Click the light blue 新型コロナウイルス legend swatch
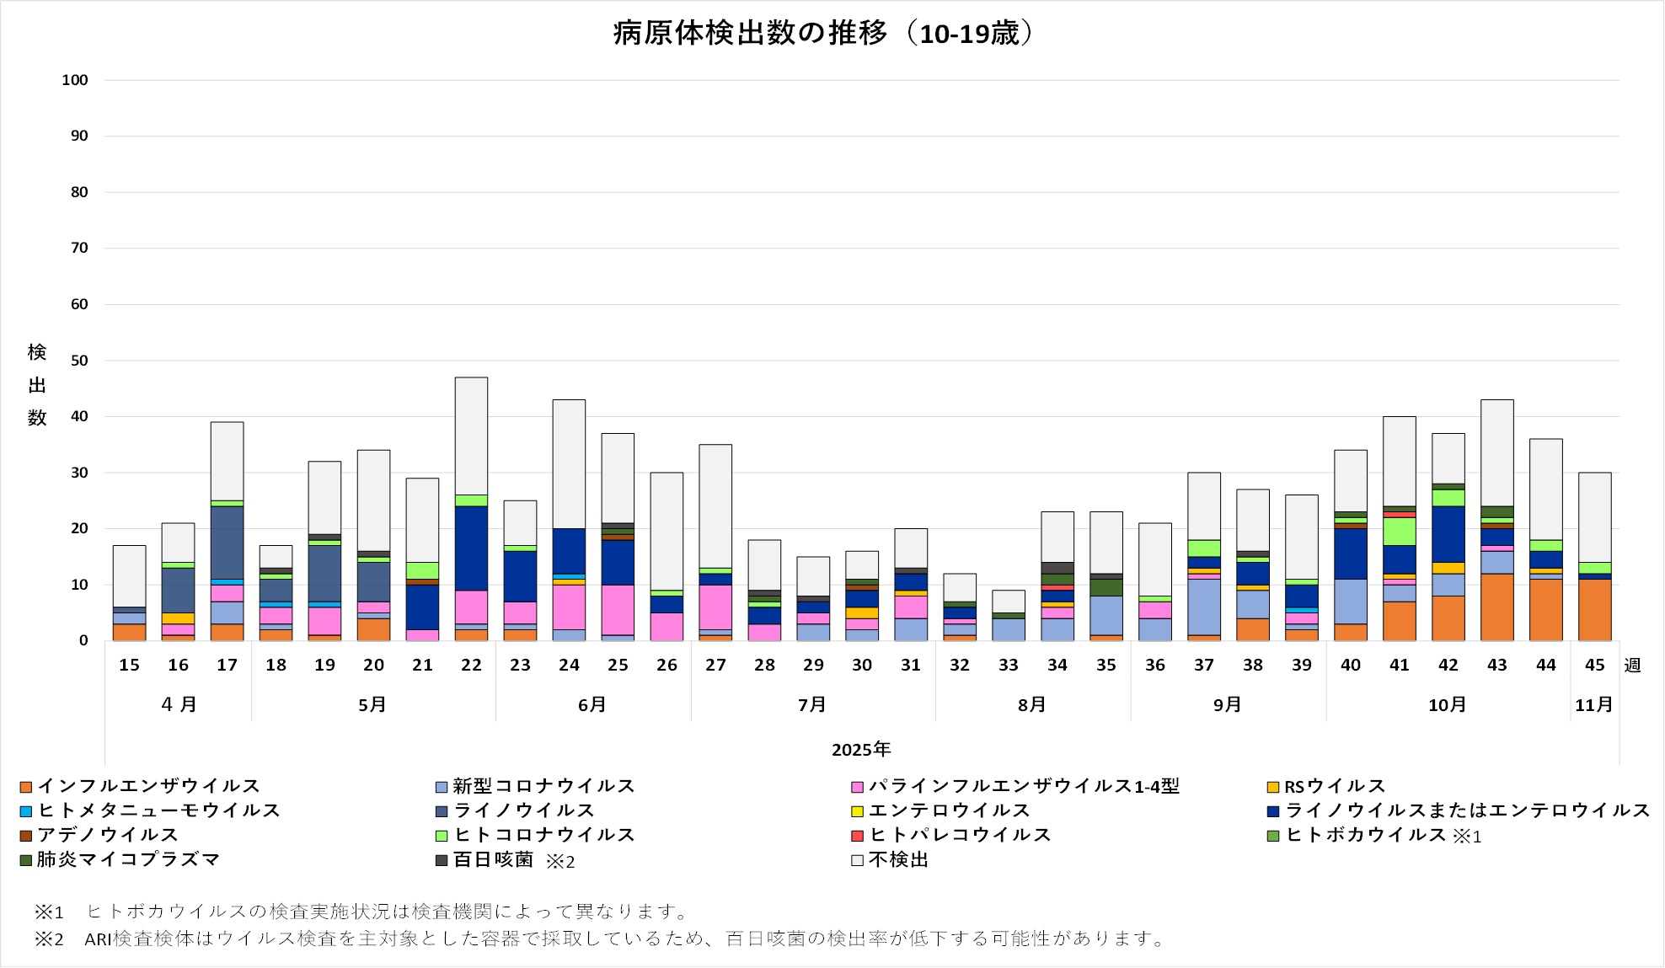Image resolution: width=1665 pixels, height=968 pixels. 441,787
